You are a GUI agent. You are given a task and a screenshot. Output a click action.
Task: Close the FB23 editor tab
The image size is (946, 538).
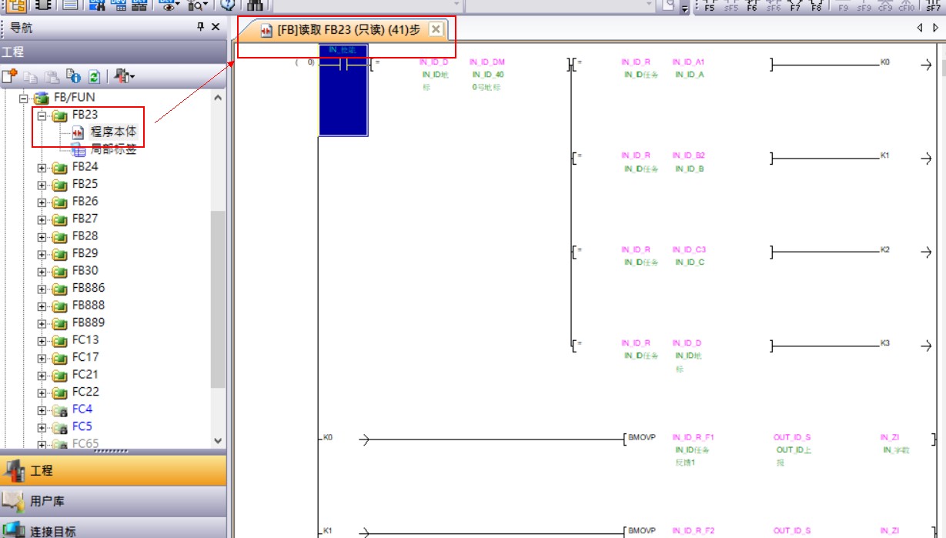coord(435,29)
